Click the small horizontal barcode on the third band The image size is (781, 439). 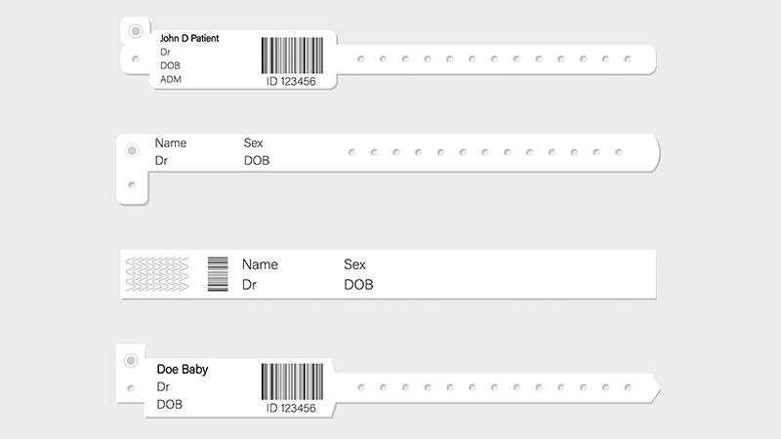[x=218, y=274]
